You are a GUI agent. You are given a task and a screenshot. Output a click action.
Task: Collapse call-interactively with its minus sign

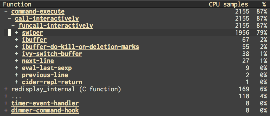point(10,19)
